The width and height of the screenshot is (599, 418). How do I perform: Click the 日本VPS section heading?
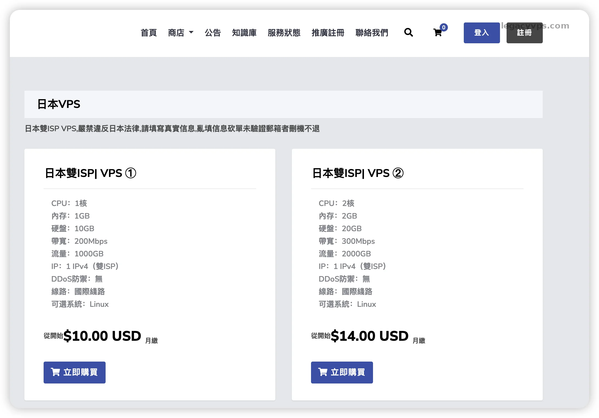[x=59, y=104]
